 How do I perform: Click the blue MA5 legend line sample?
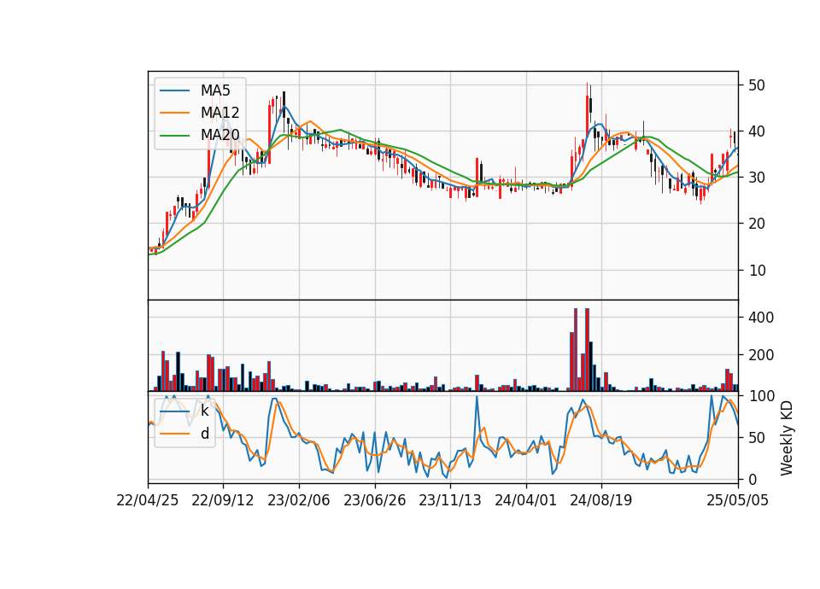point(174,90)
